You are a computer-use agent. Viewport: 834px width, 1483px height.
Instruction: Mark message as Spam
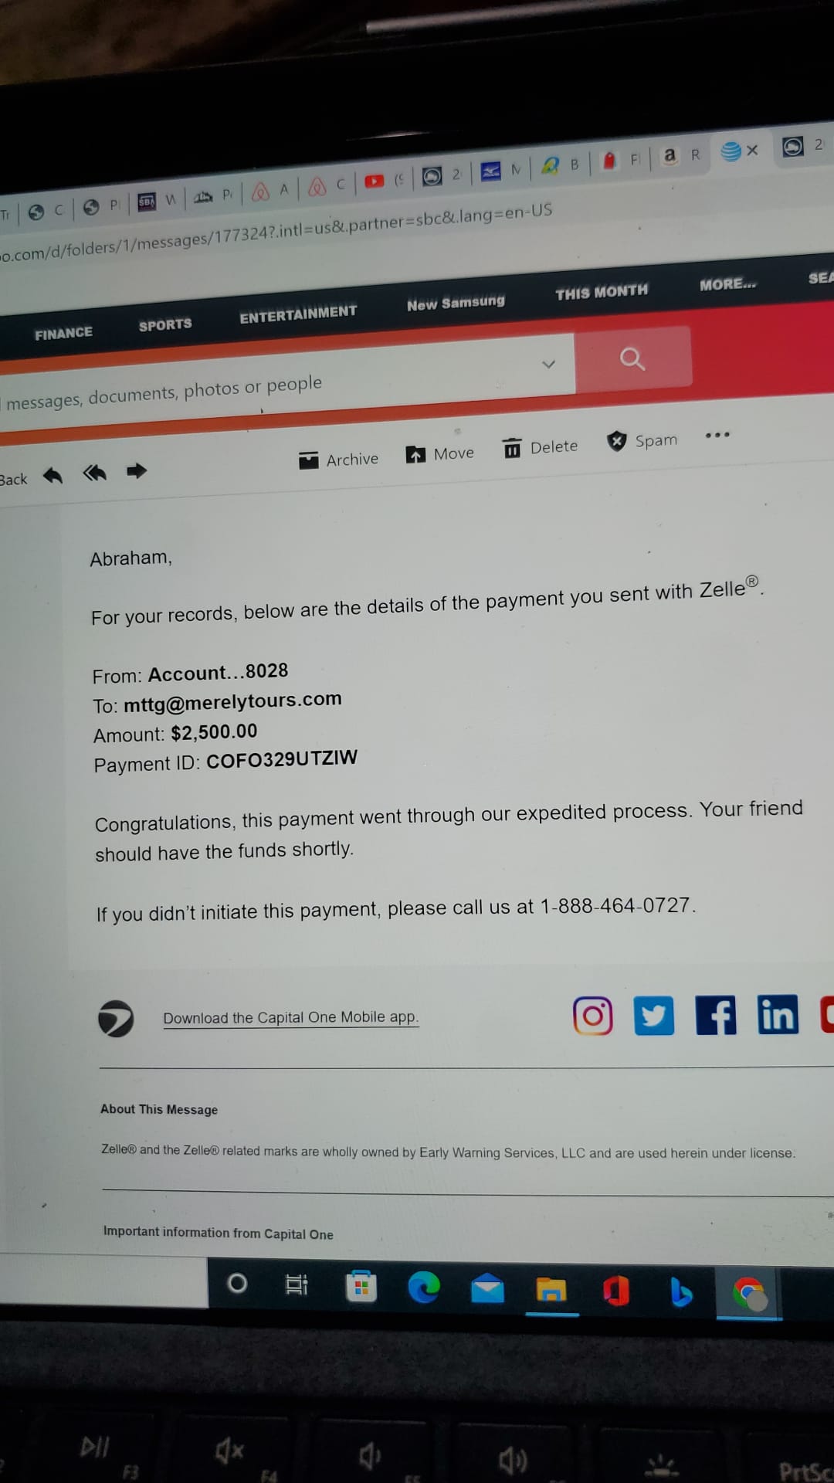click(x=642, y=441)
